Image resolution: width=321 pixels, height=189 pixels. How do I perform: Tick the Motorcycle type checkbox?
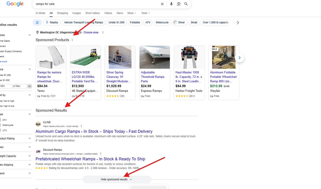coord(0,125)
